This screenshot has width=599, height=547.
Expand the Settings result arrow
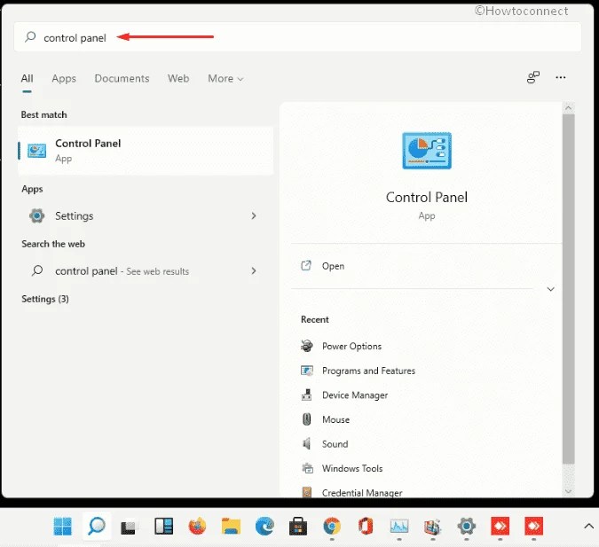254,216
